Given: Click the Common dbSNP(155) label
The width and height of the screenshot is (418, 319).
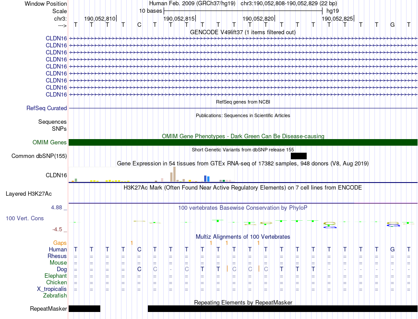Looking at the screenshot, I should 39,156.
